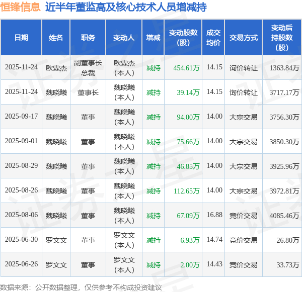The height and width of the screenshot is (292, 302).
Task: Click the 3717.17万 holding value
Action: [284, 92]
